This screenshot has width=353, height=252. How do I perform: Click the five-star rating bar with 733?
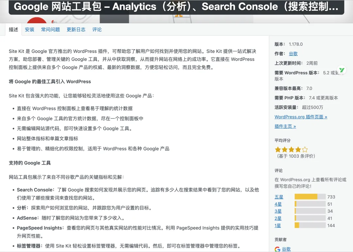310,197
